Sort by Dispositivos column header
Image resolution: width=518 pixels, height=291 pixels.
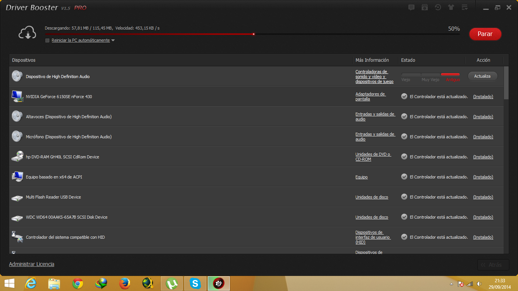(24, 60)
